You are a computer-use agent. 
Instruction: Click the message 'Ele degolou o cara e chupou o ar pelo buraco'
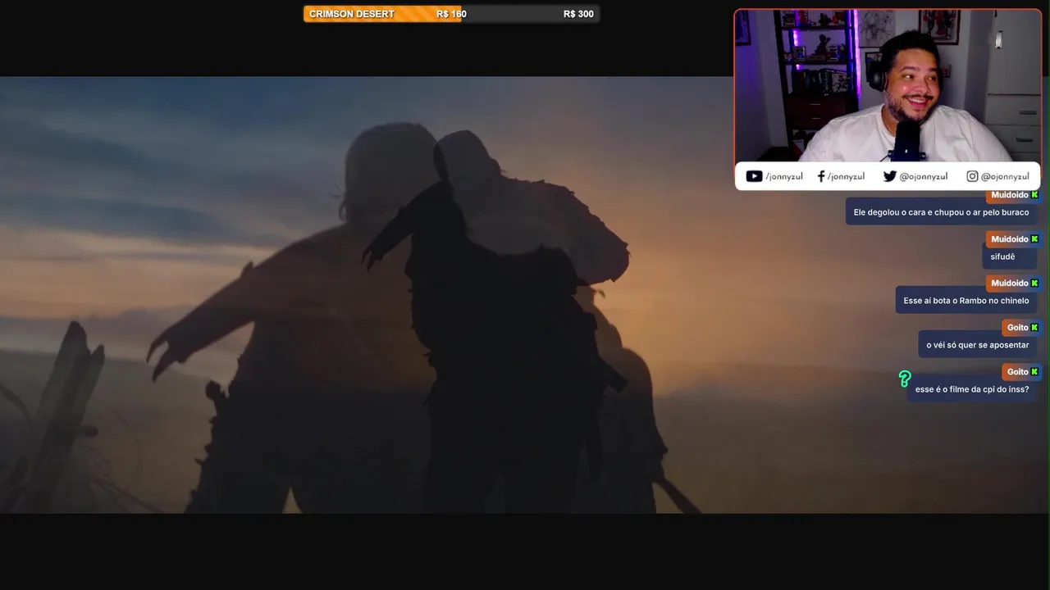941,212
